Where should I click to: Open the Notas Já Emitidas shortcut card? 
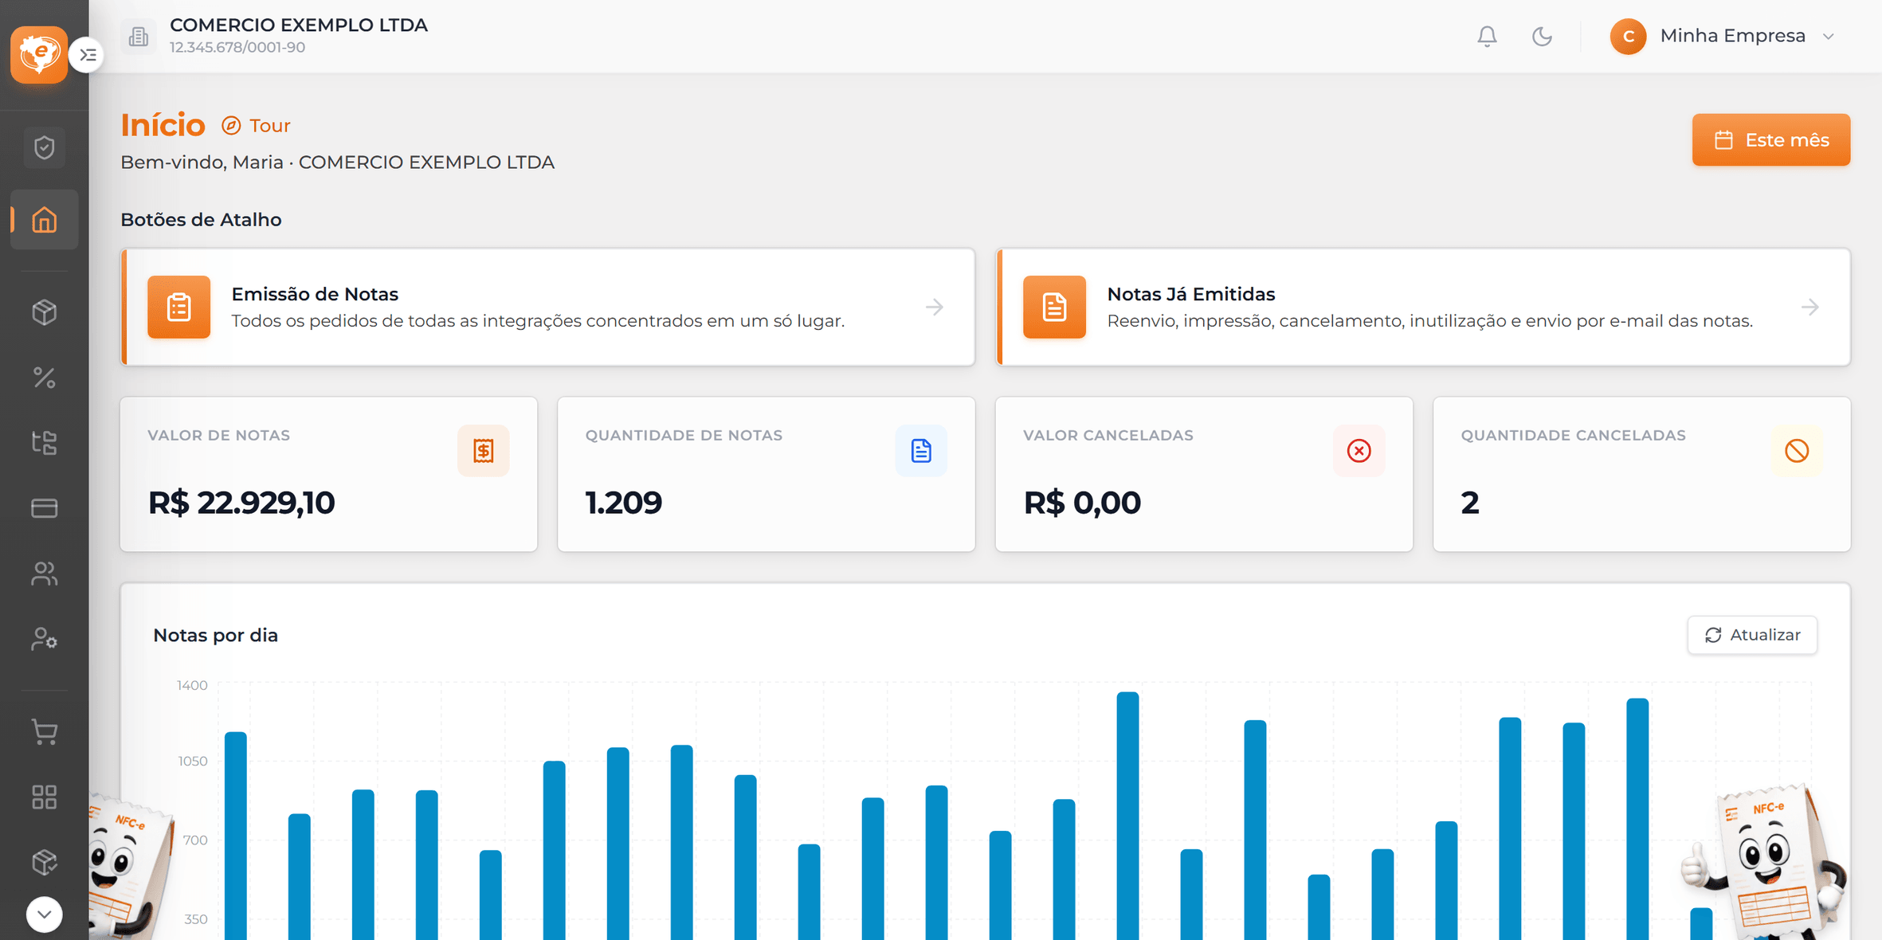pyautogui.click(x=1423, y=307)
